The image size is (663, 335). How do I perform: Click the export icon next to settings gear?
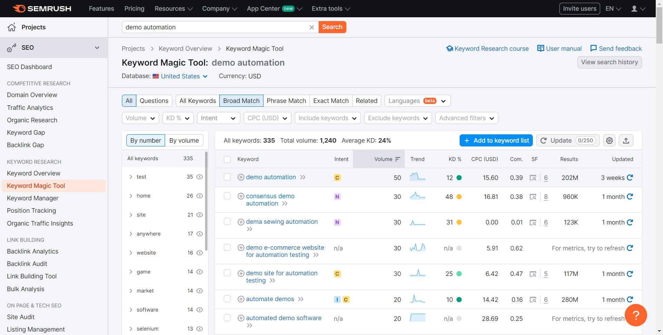pos(626,141)
